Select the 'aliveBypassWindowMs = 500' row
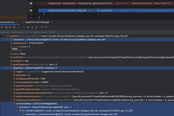Viewport: 174px width, 116px height. pyautogui.click(x=87, y=79)
